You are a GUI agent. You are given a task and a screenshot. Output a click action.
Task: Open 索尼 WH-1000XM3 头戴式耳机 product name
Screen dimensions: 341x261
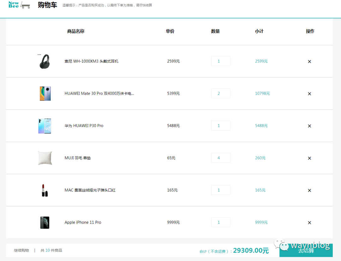click(x=91, y=61)
